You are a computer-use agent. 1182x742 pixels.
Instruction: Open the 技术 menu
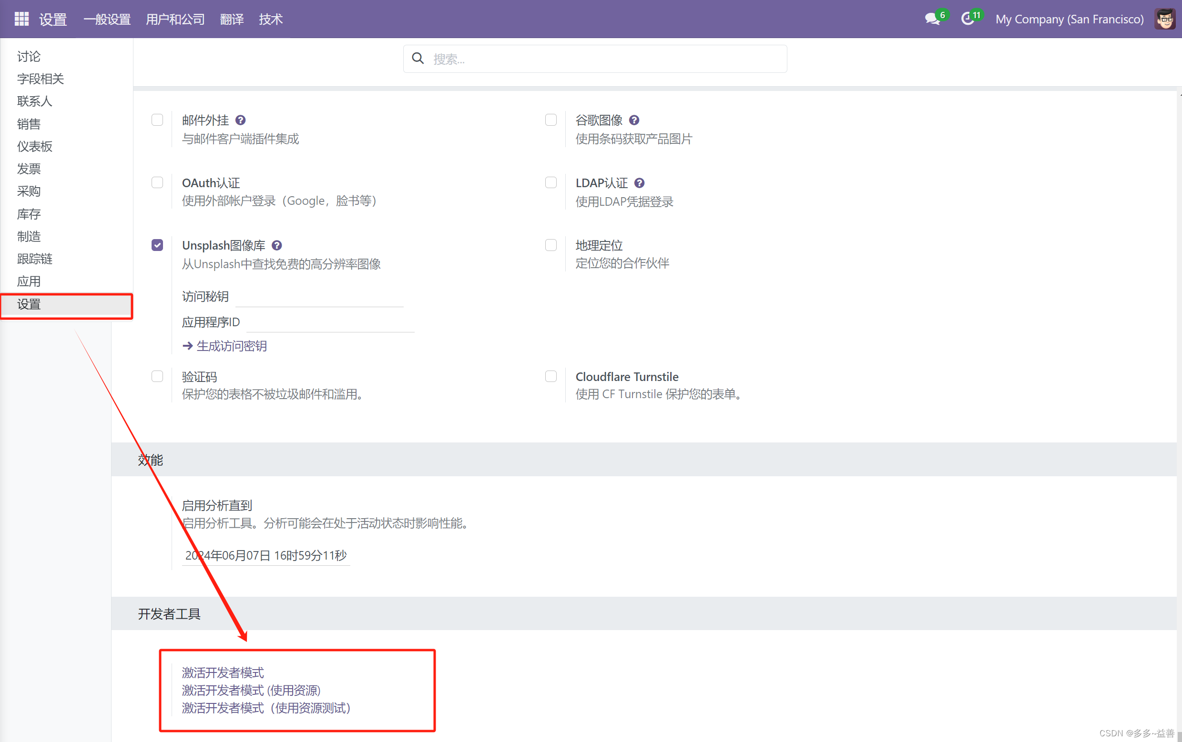click(270, 19)
